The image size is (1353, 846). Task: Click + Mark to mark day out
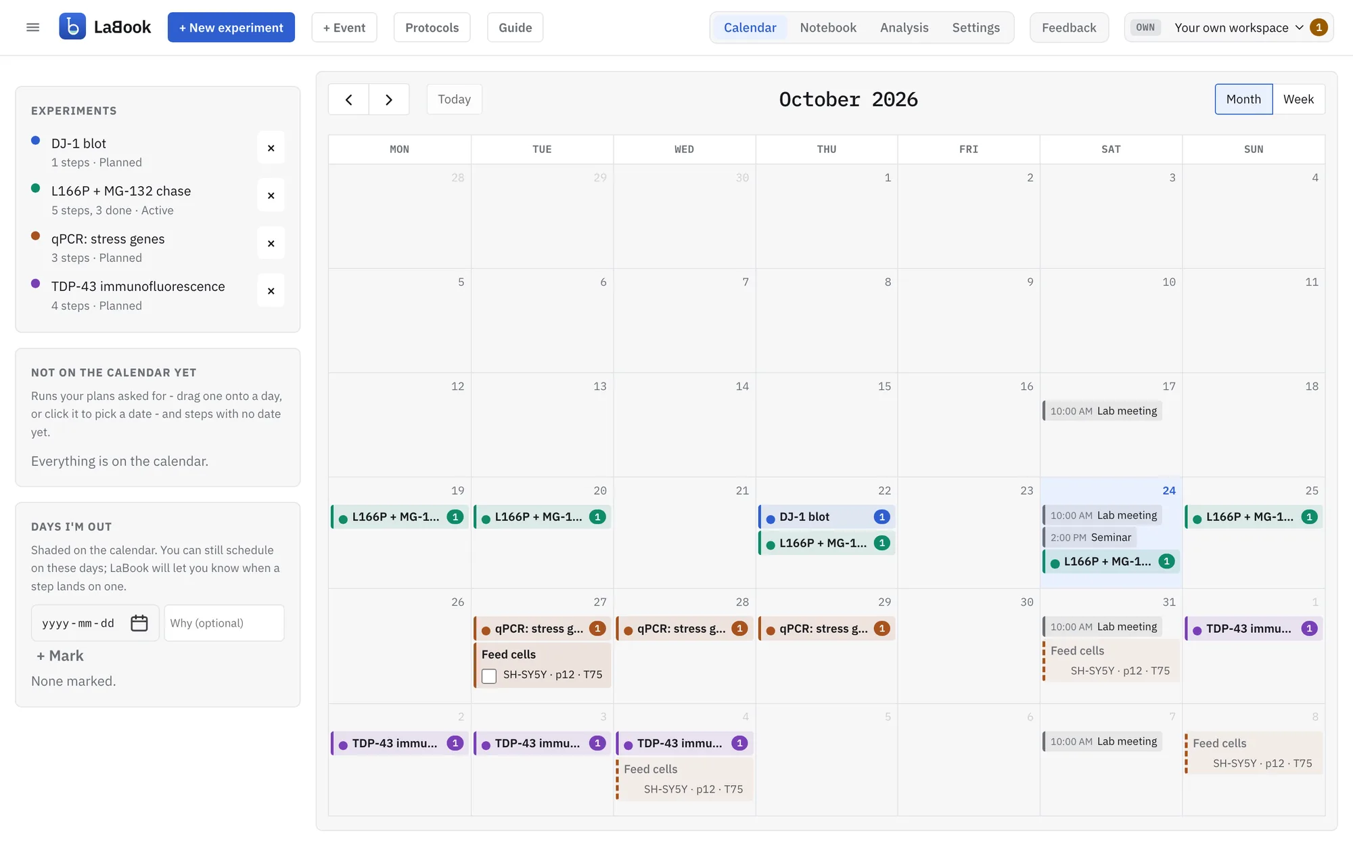(60, 656)
